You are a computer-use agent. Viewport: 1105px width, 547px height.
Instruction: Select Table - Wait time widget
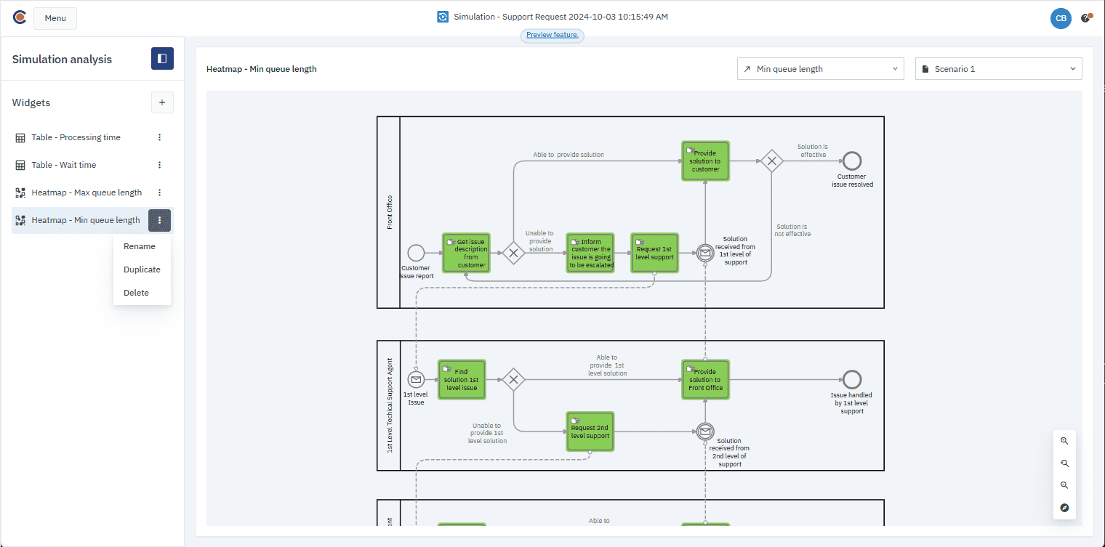64,165
